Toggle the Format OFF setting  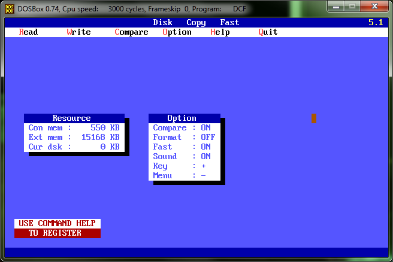tap(184, 138)
